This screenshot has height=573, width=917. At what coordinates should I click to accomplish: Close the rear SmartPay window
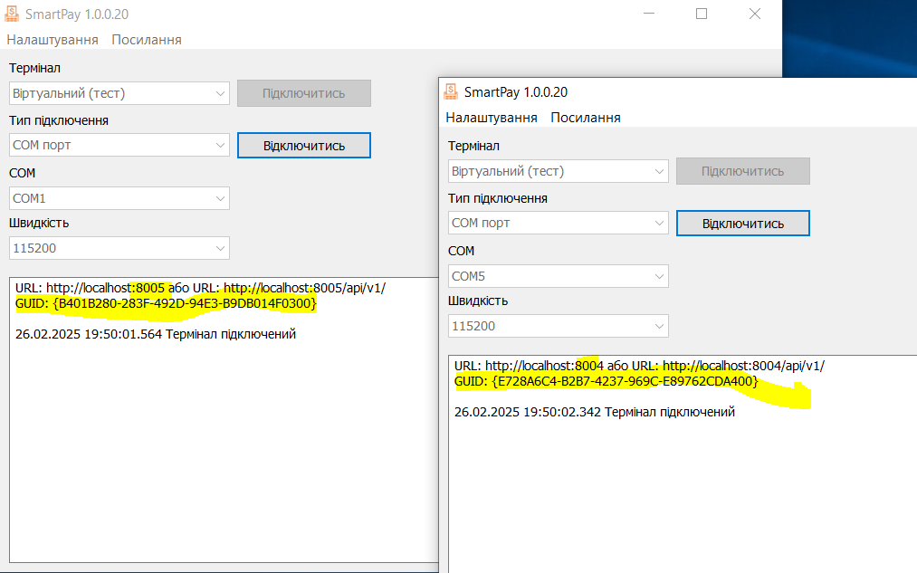click(754, 14)
